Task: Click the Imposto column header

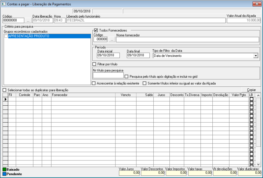Action: (x=207, y=95)
